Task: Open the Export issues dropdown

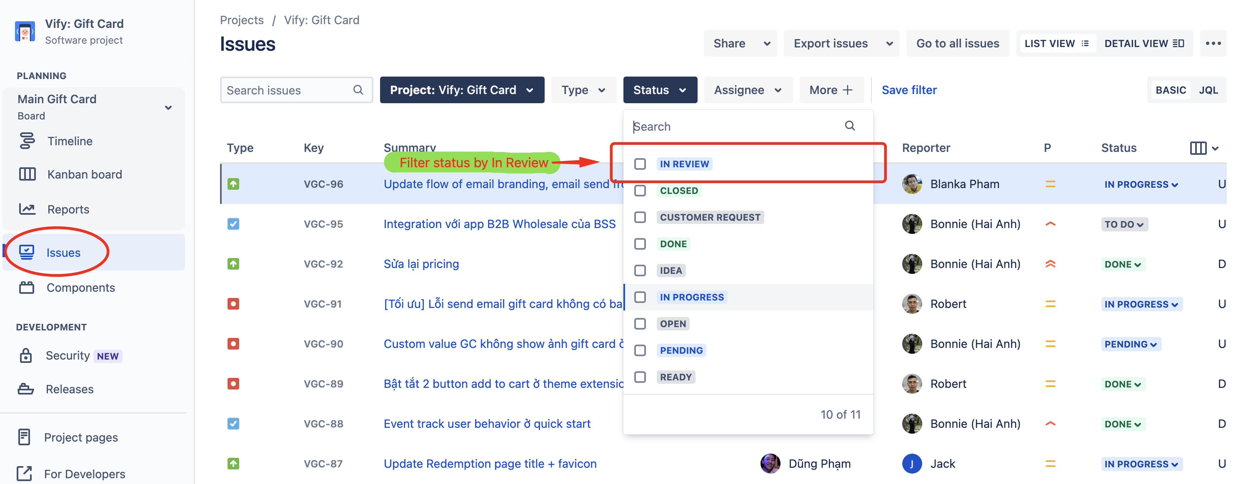Action: pyautogui.click(x=841, y=43)
